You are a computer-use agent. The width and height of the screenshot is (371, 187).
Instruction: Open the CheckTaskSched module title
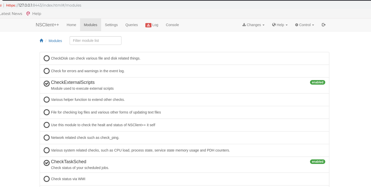click(69, 162)
